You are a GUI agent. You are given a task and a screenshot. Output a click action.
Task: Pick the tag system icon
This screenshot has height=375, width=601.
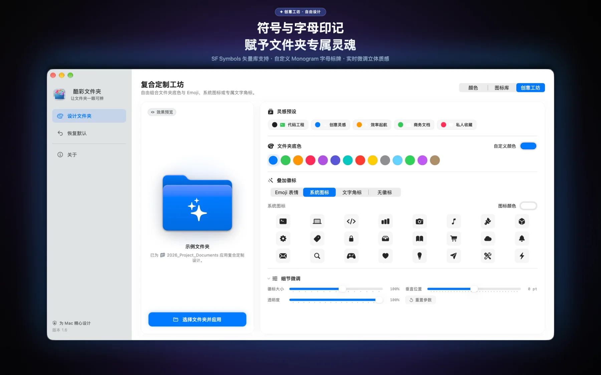317,239
